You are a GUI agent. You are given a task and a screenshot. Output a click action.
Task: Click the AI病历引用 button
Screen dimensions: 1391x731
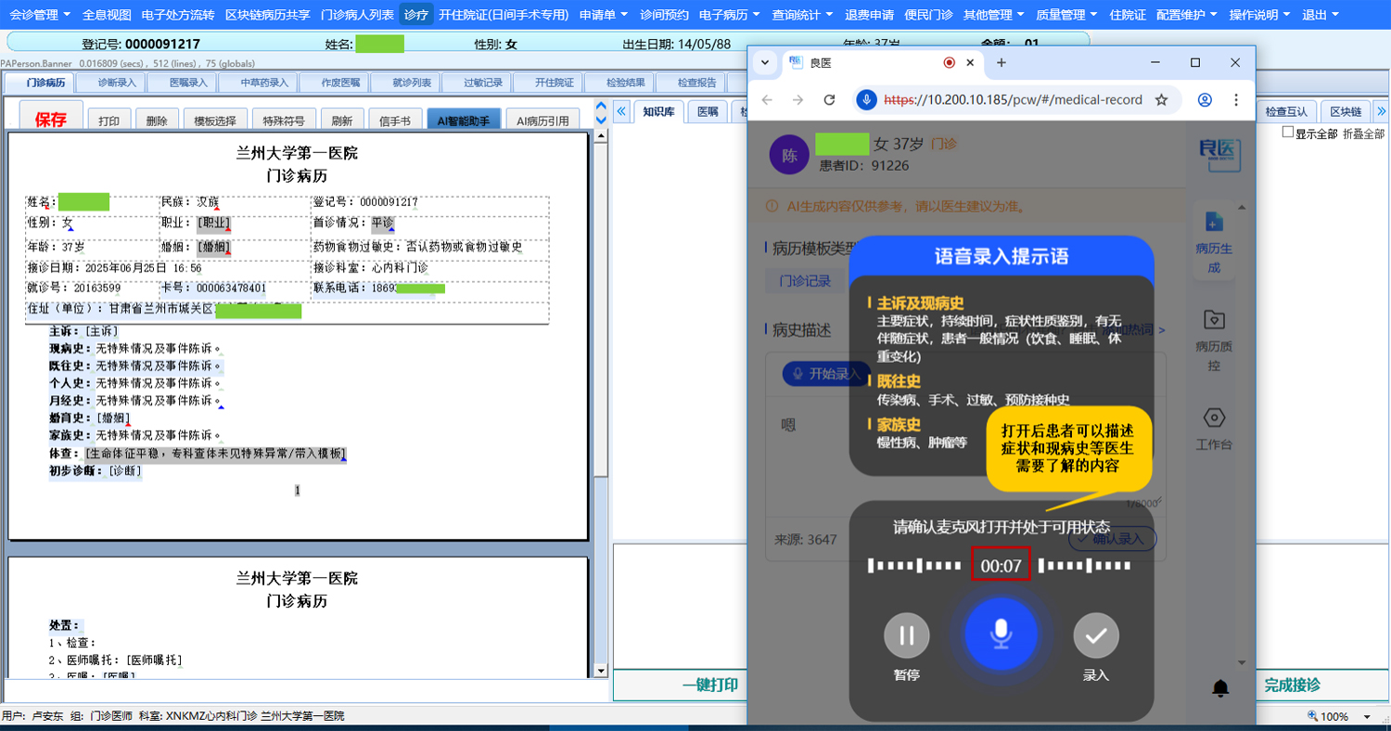(x=542, y=121)
